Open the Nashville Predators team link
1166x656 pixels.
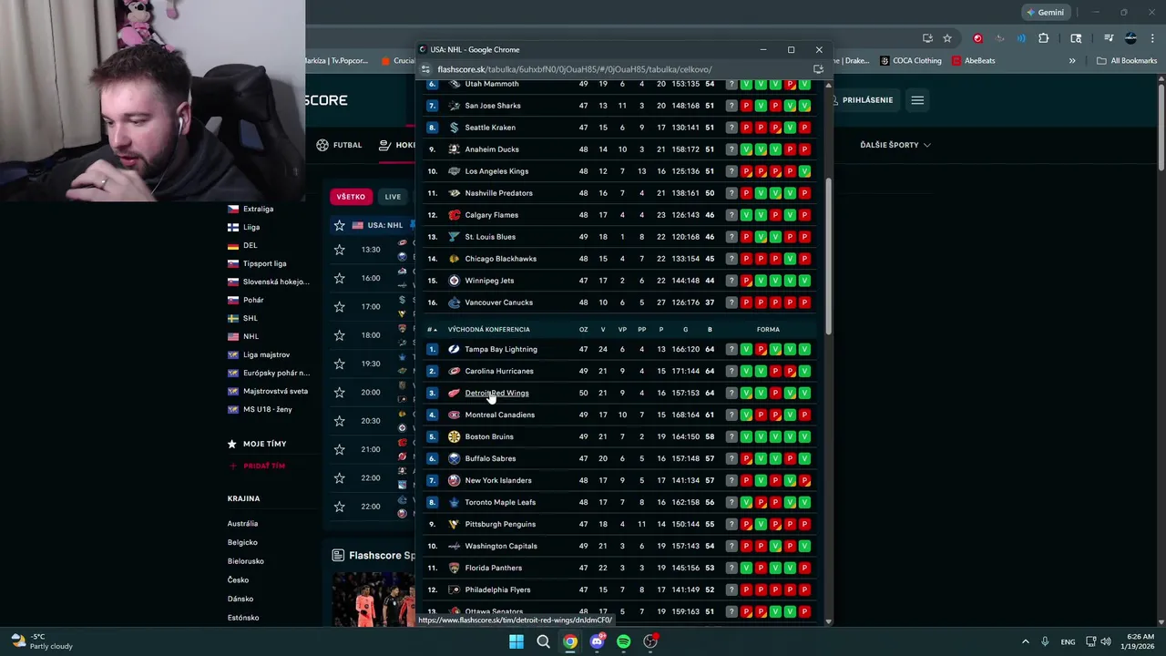[498, 193]
